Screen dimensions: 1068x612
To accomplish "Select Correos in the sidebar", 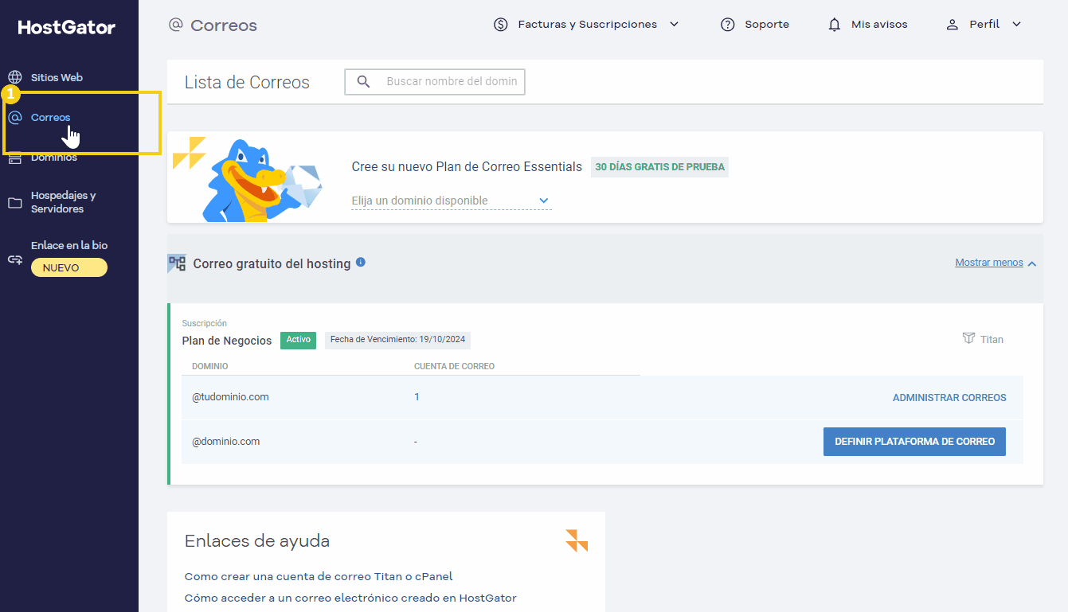I will [x=50, y=118].
